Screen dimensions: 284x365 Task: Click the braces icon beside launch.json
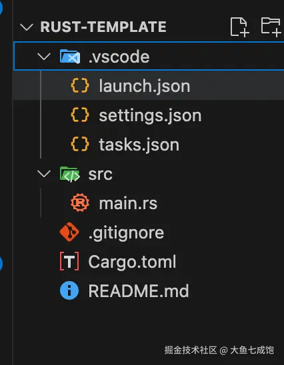click(x=80, y=85)
